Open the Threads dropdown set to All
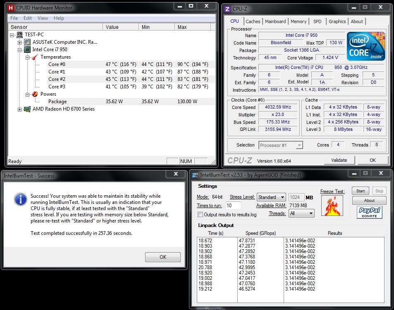This screenshot has width=394, height=310. 301,213
